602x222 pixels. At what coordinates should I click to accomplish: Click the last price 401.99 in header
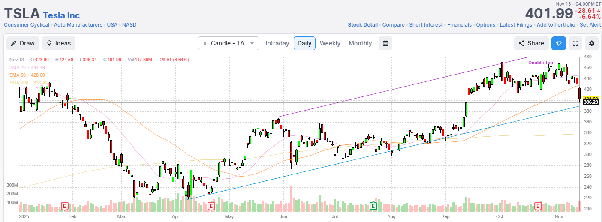tap(549, 14)
